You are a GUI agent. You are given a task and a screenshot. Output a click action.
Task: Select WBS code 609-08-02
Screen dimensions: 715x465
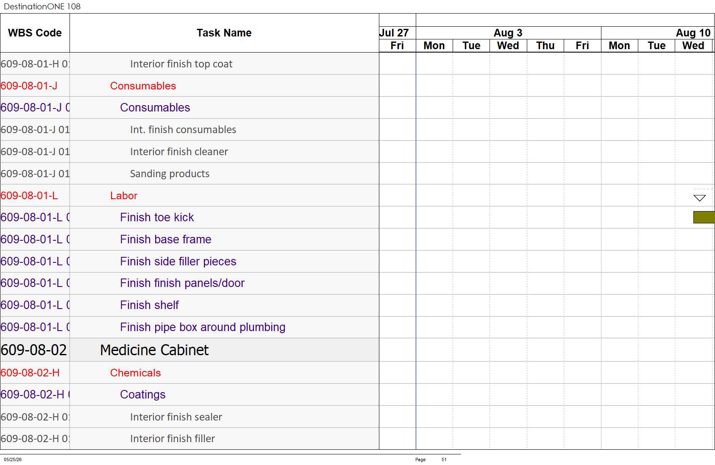pyautogui.click(x=34, y=350)
